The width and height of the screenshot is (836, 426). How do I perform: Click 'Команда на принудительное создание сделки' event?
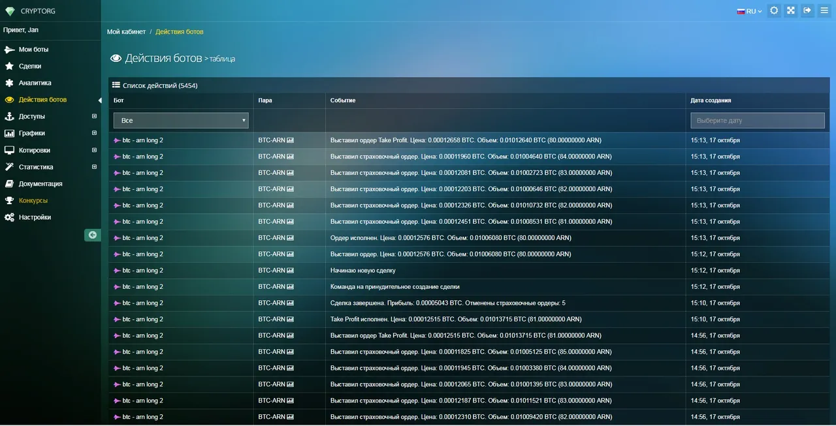tap(395, 286)
